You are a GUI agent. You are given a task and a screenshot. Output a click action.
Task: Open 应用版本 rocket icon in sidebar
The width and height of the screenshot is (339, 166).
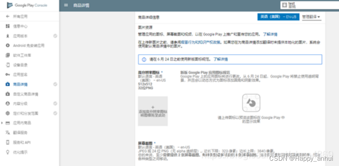pyautogui.click(x=8, y=36)
